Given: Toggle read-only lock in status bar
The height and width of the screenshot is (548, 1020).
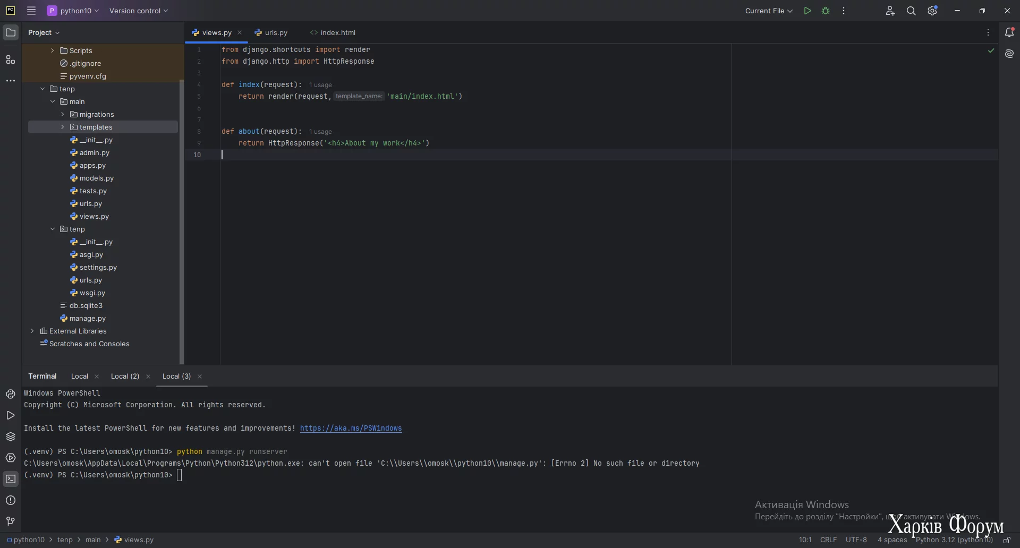Looking at the screenshot, I should click(1006, 540).
